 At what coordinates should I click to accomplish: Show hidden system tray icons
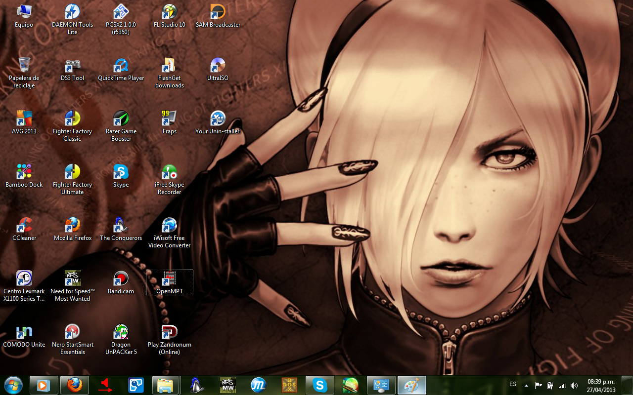[x=526, y=386]
